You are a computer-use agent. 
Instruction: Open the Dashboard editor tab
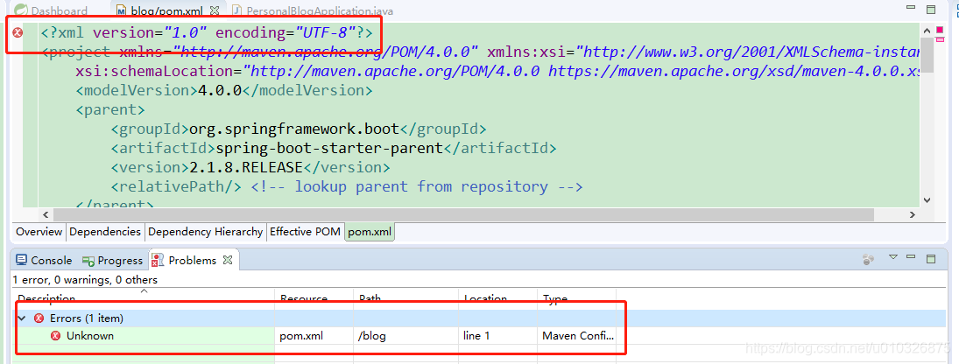(x=52, y=11)
